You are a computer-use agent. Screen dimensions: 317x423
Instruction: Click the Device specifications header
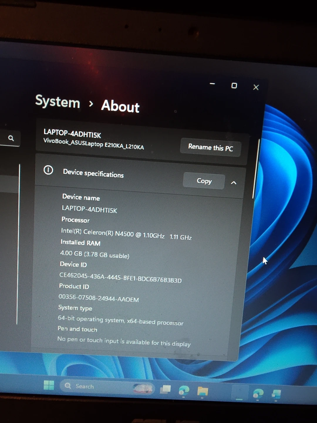coord(93,174)
